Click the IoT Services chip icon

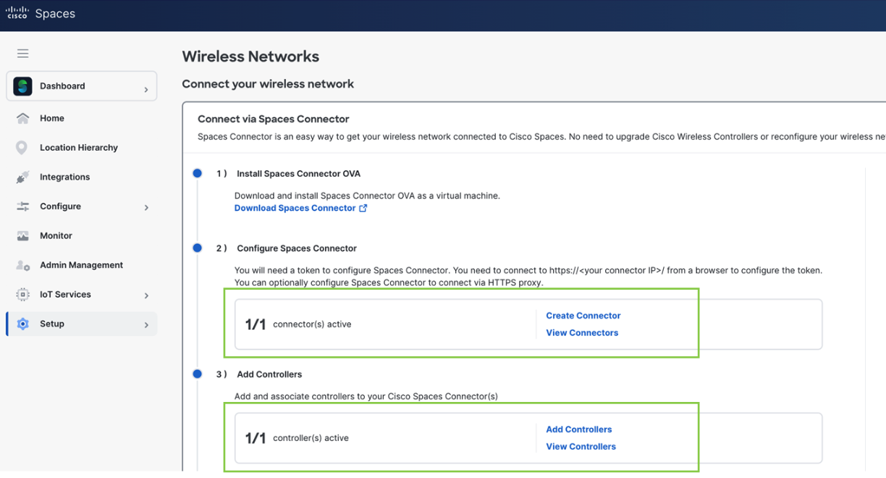(x=23, y=295)
